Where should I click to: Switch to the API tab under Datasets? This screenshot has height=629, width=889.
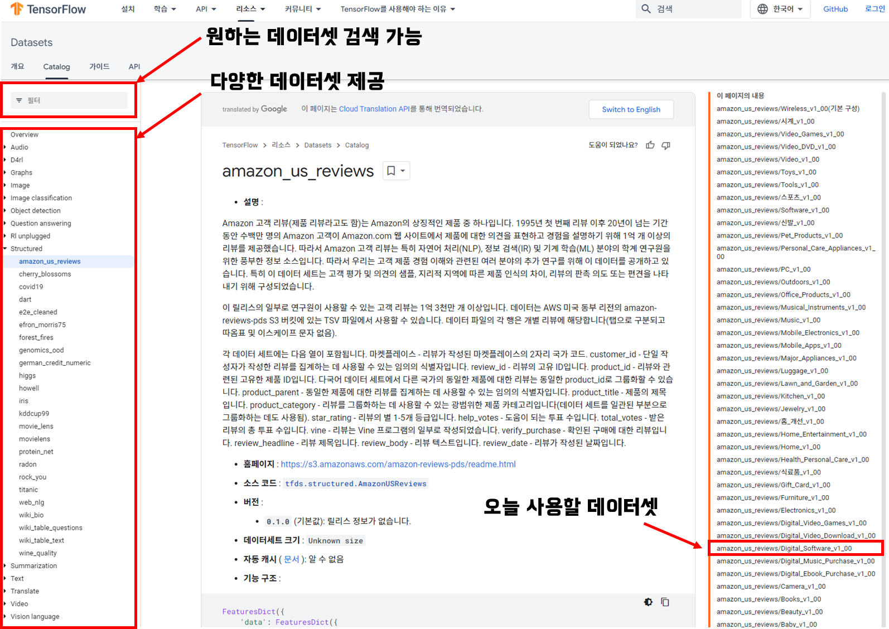(134, 66)
